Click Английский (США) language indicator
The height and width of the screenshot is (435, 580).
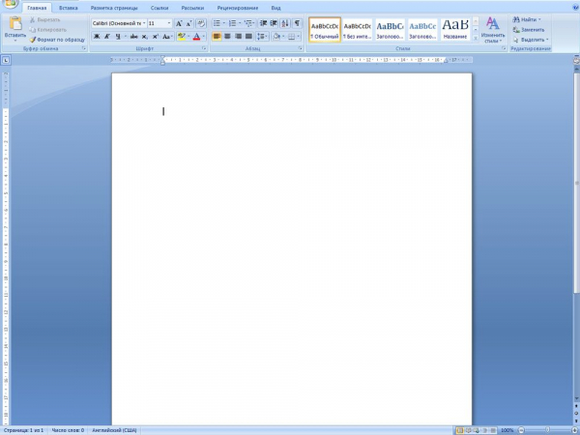(x=114, y=430)
